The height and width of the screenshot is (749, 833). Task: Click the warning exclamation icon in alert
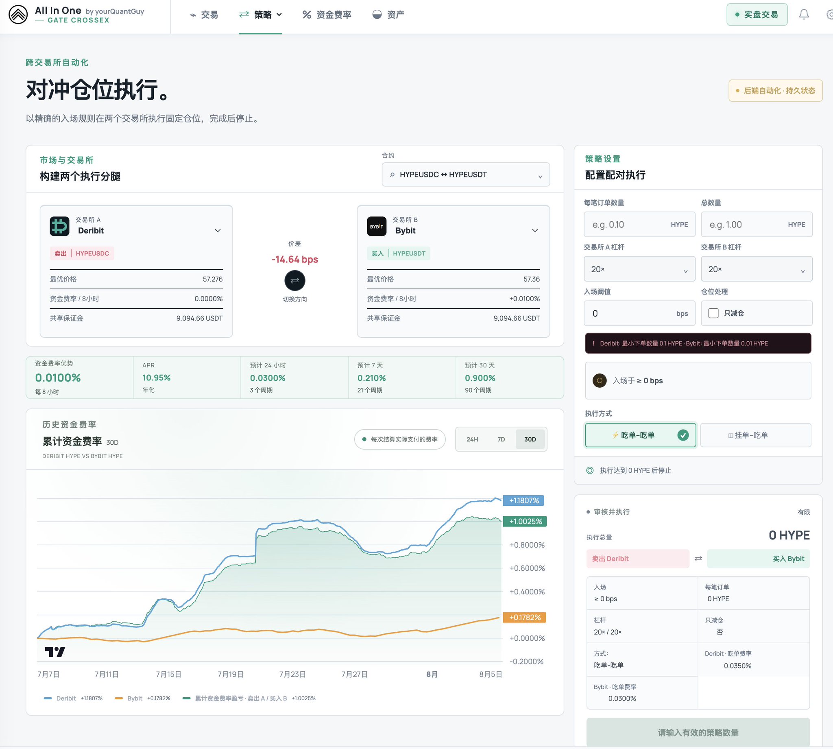[593, 343]
